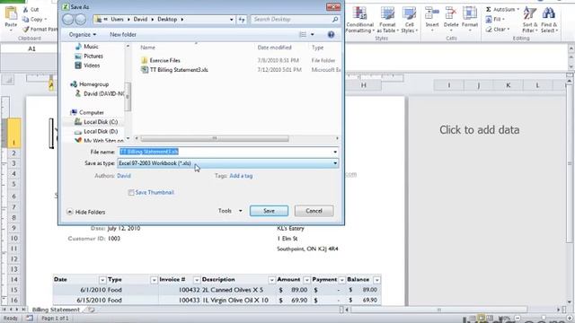Open Cell Styles gallery
Screen dimensions: 575x323
[x=409, y=20]
